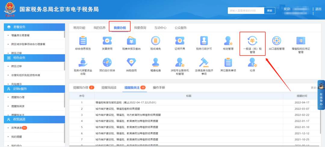The image size is (325, 147).
Task: Open 预约定价安排 icon
Action: coord(107,62)
